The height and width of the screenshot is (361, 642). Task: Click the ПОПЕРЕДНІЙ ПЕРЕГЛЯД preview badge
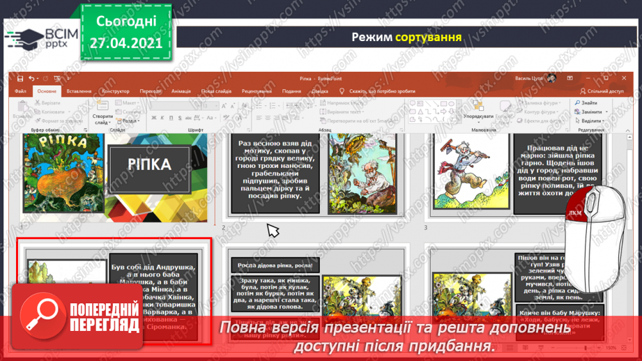coord(77,317)
